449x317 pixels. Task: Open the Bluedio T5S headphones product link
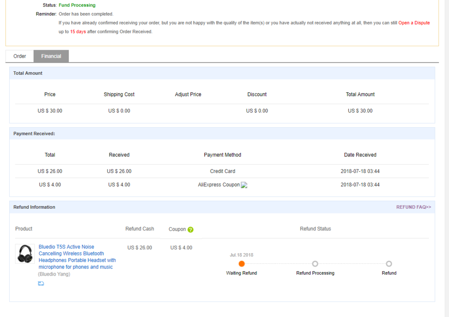click(77, 257)
